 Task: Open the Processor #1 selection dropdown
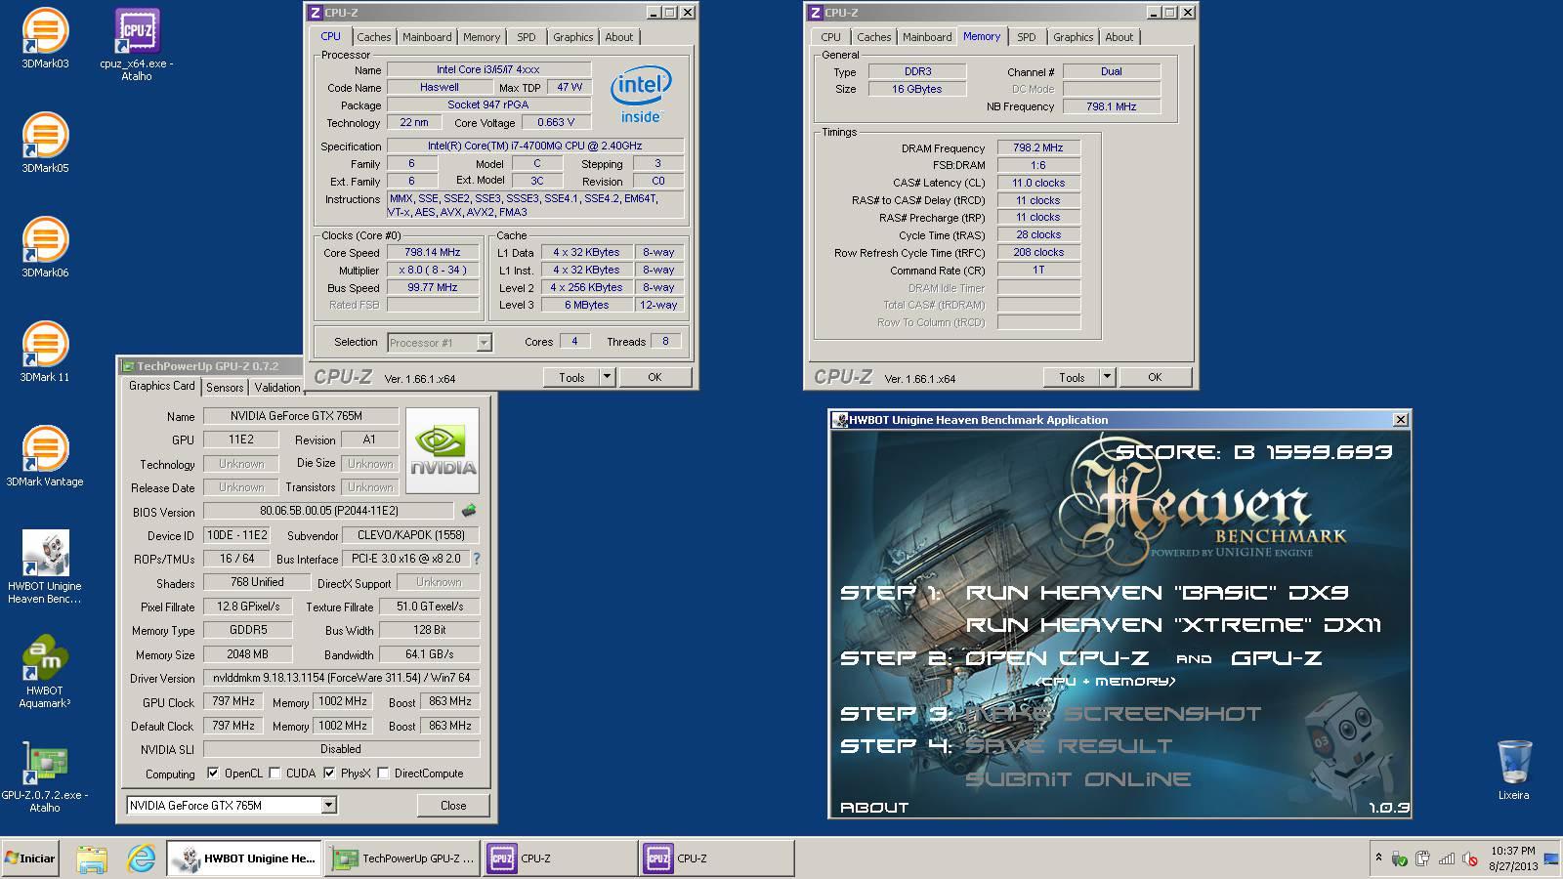tap(484, 343)
